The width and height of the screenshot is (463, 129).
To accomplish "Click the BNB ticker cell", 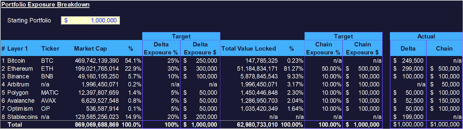I will pos(47,76).
